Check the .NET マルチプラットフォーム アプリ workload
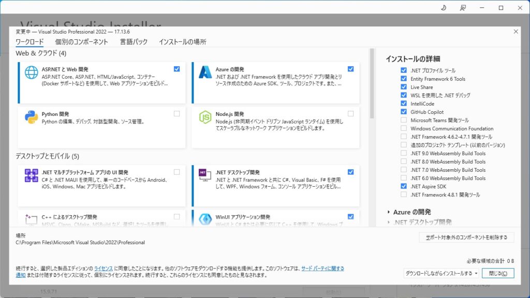530x298 pixels. 177,172
